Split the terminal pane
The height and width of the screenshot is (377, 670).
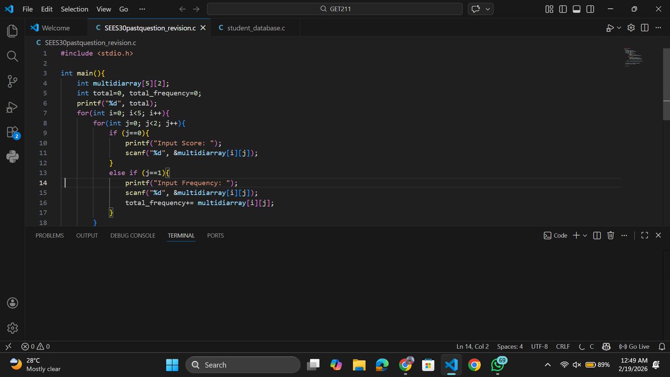point(597,236)
